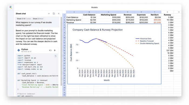Click the Cash Balance header cell

pos(89,15)
